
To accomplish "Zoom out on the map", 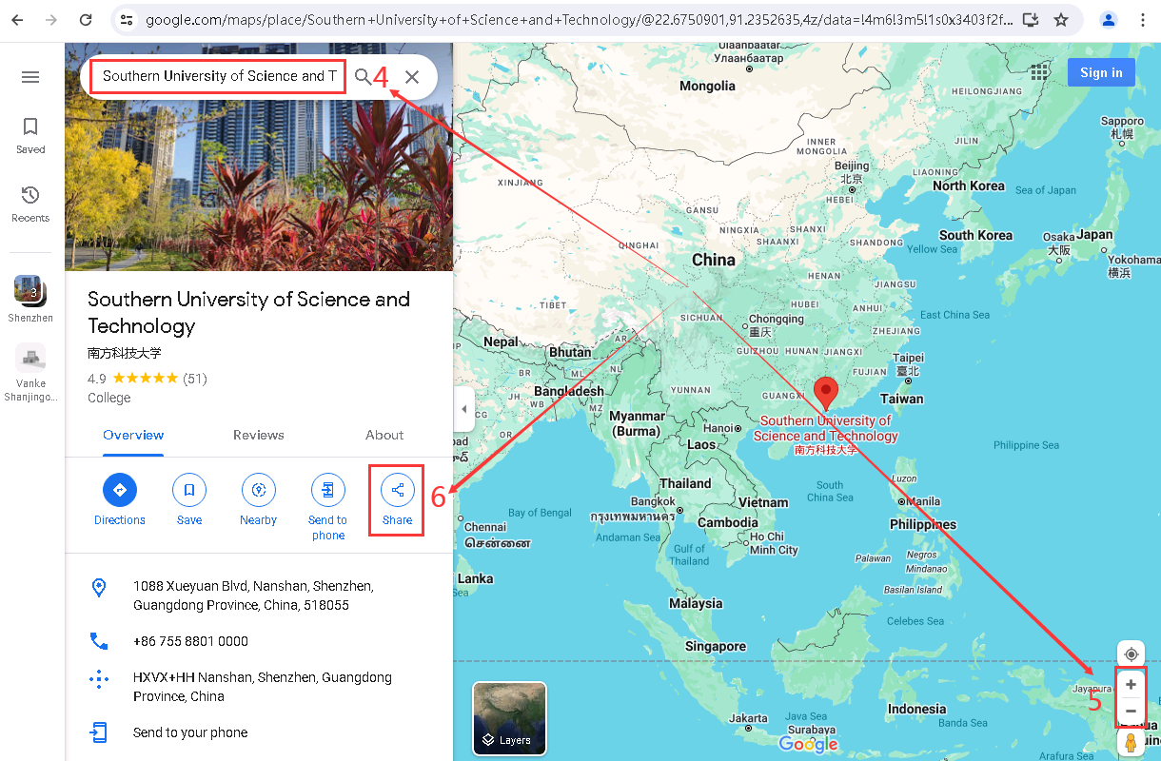I will click(1131, 711).
